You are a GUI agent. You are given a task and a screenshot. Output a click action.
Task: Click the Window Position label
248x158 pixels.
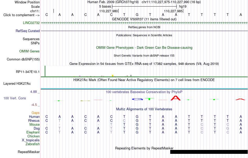(x=27, y=2)
